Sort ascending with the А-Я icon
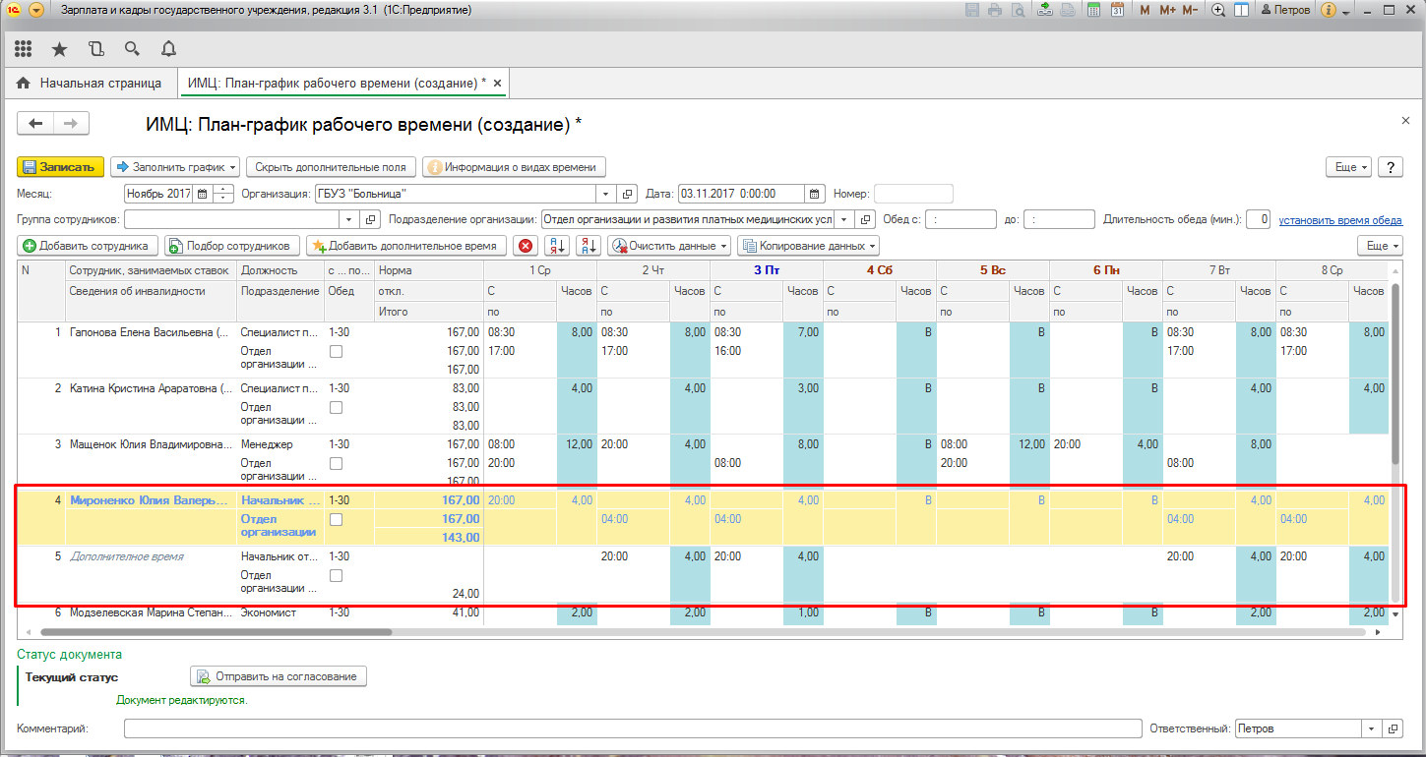The width and height of the screenshot is (1426, 757). point(557,246)
